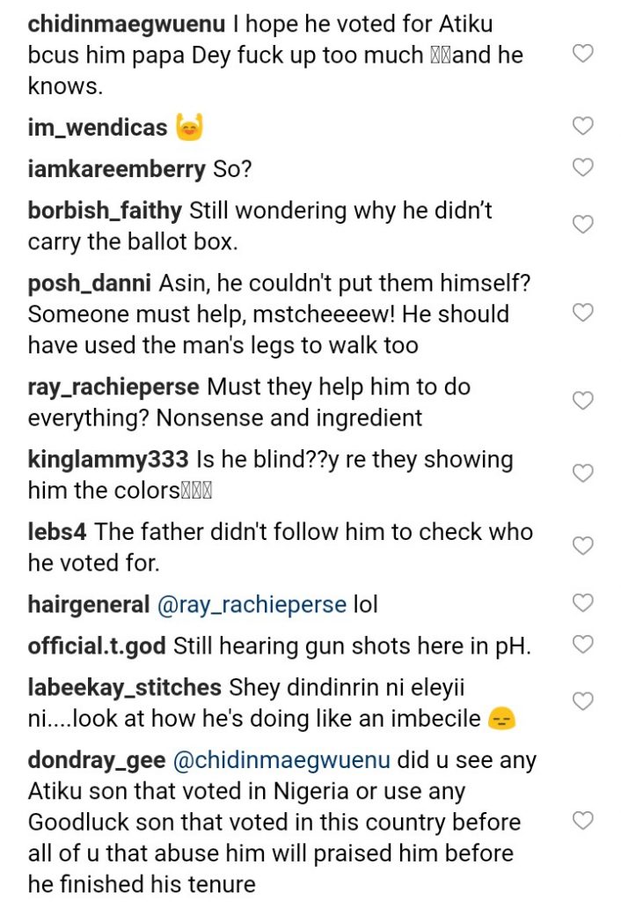Open official.t.god's profile
The width and height of the screenshot is (621, 902).
coord(97,646)
